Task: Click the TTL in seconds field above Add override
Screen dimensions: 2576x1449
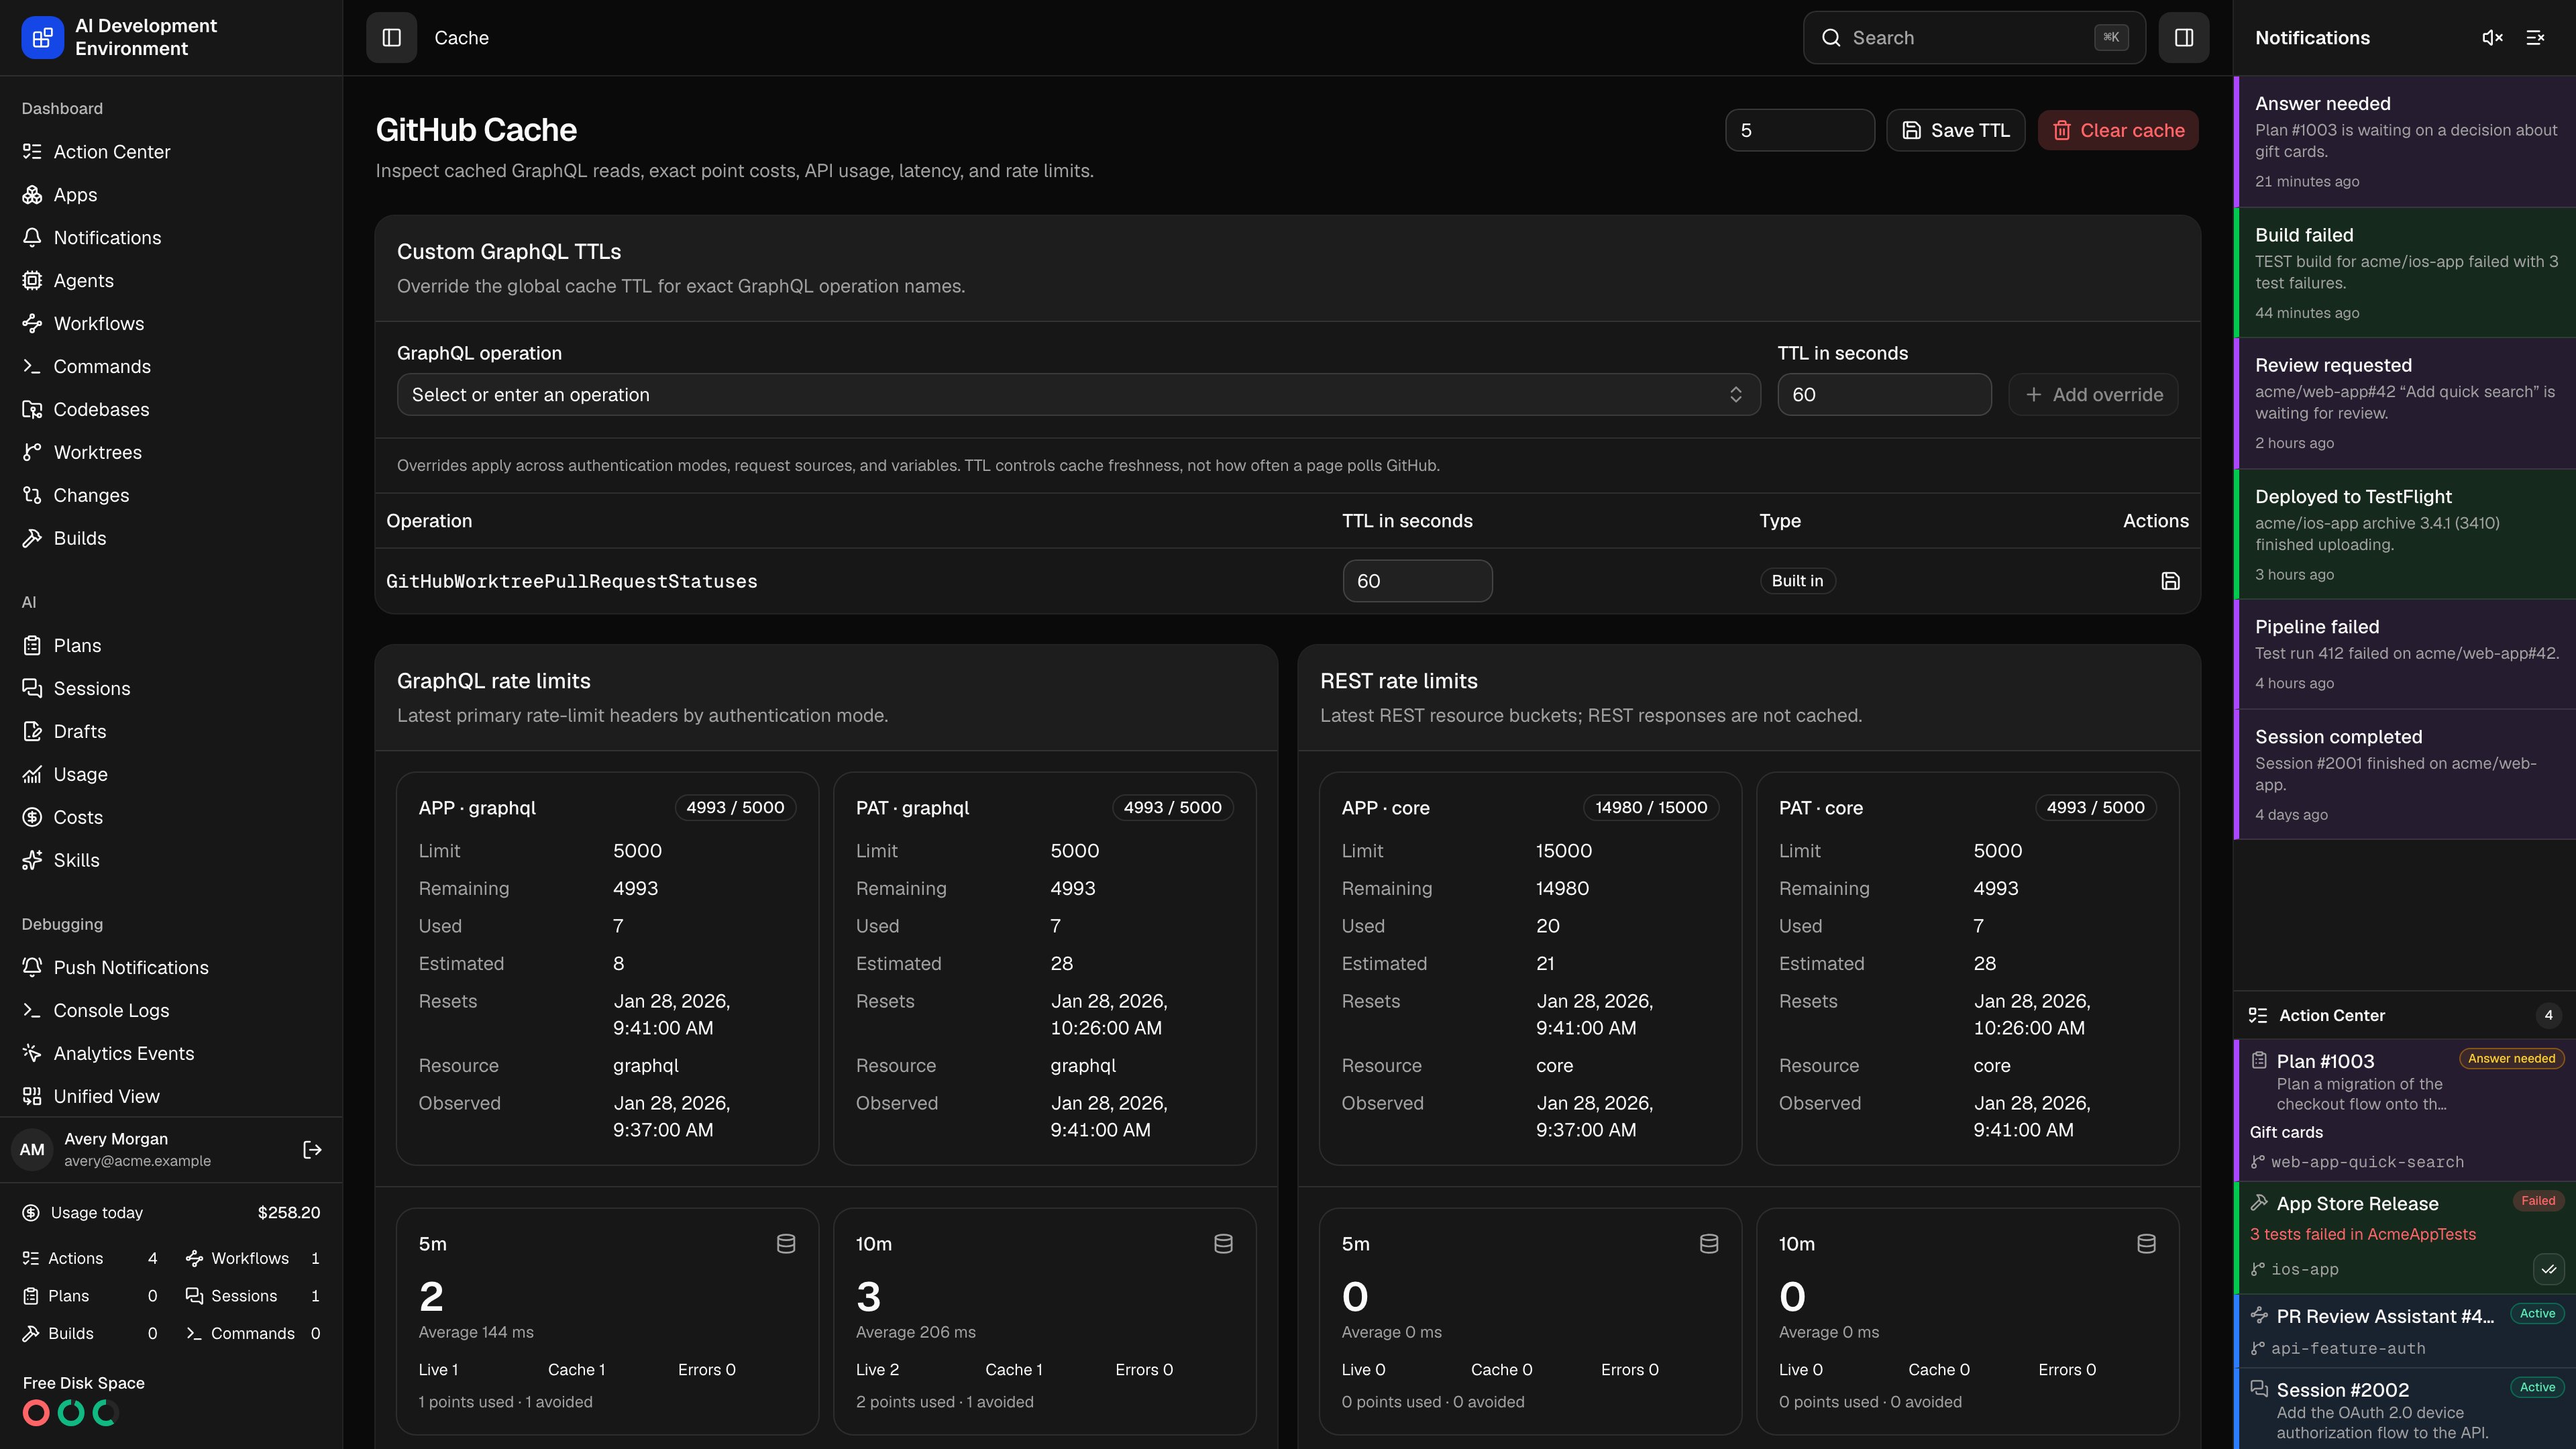Action: click(x=1884, y=395)
